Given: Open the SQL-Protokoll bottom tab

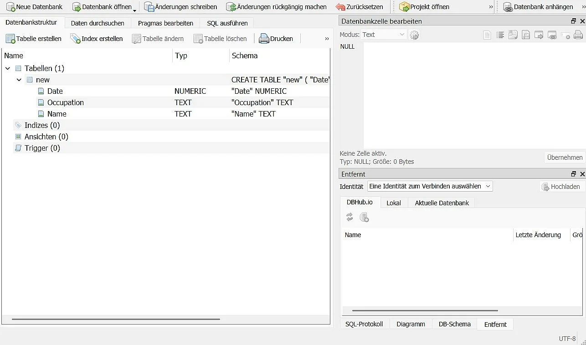Looking at the screenshot, I should click(364, 324).
